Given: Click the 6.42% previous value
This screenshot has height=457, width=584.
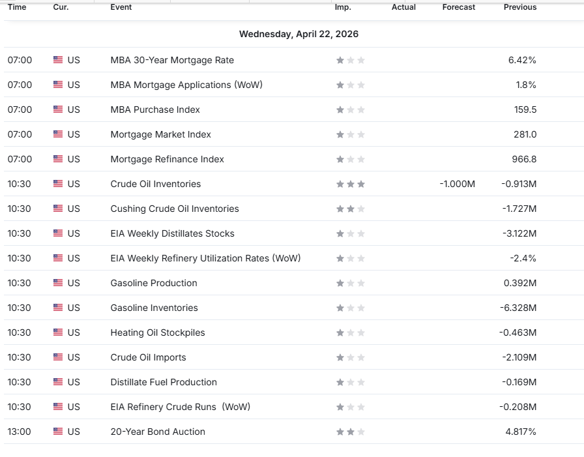Looking at the screenshot, I should [522, 60].
